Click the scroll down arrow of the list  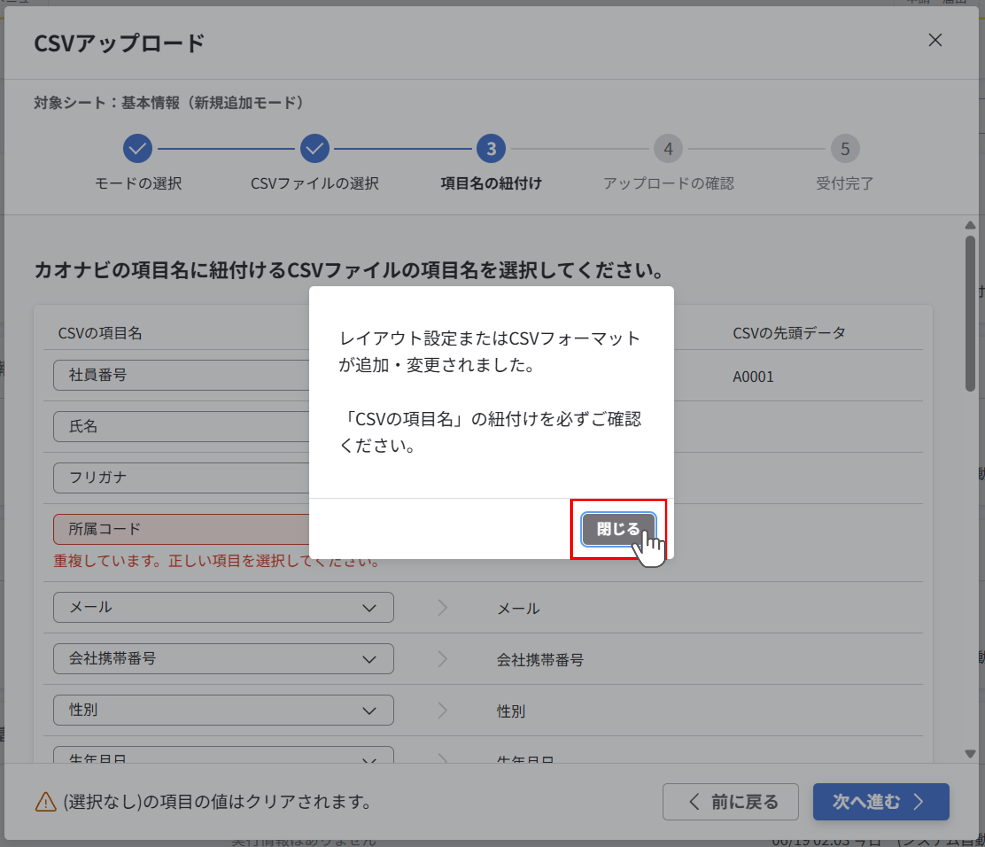(x=970, y=753)
